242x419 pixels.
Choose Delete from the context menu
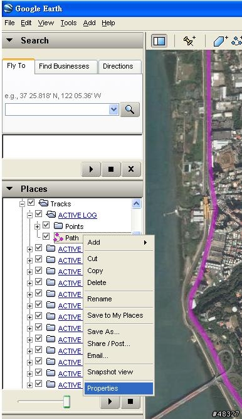click(x=118, y=282)
